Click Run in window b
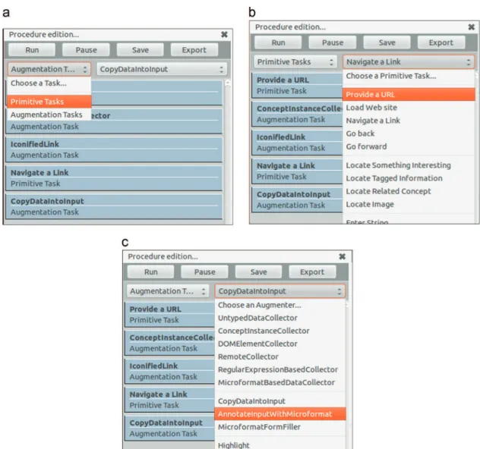This screenshot has width=480, height=449. point(278,42)
